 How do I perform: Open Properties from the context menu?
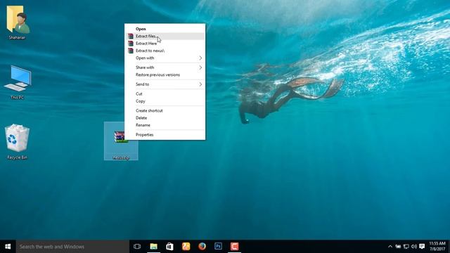(165, 135)
